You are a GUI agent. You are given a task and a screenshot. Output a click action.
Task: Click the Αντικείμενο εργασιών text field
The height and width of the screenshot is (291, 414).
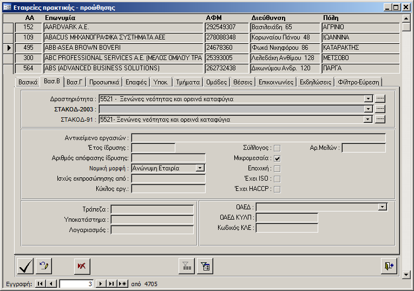pyautogui.click(x=258, y=138)
